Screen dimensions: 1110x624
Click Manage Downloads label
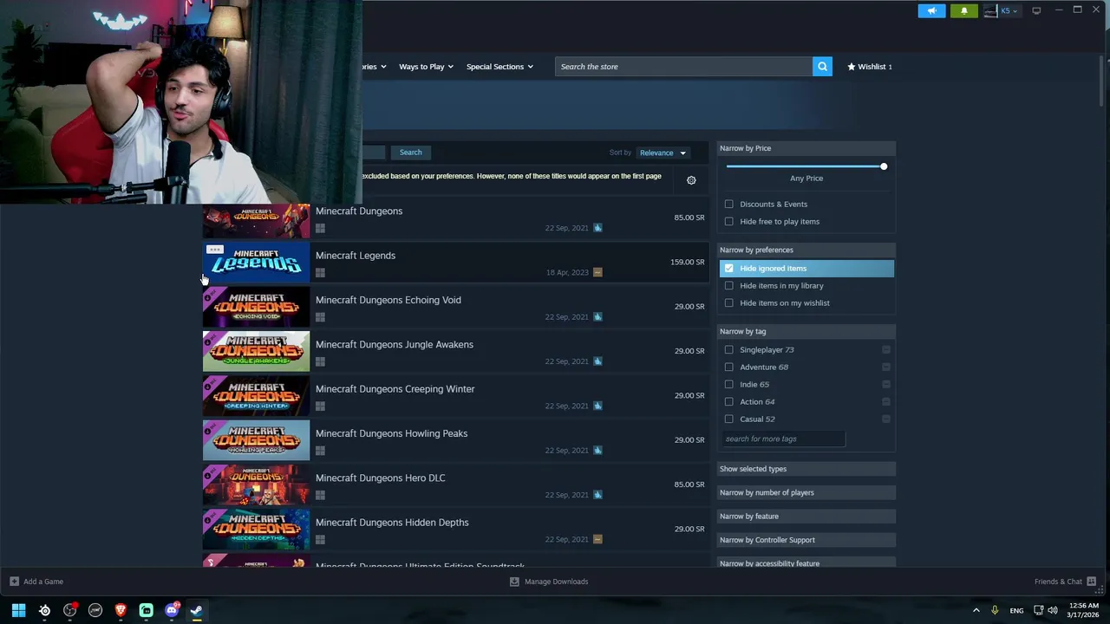tap(556, 582)
